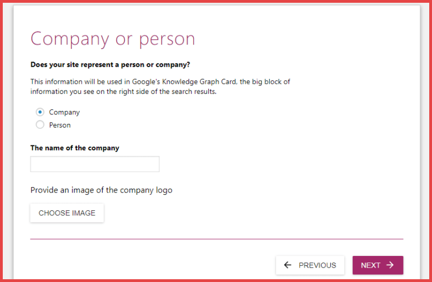Click the 'Does your site represent' question text
Image resolution: width=432 pixels, height=282 pixels.
point(110,64)
